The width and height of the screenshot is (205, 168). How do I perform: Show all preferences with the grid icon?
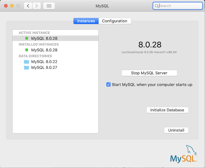click(49, 6)
